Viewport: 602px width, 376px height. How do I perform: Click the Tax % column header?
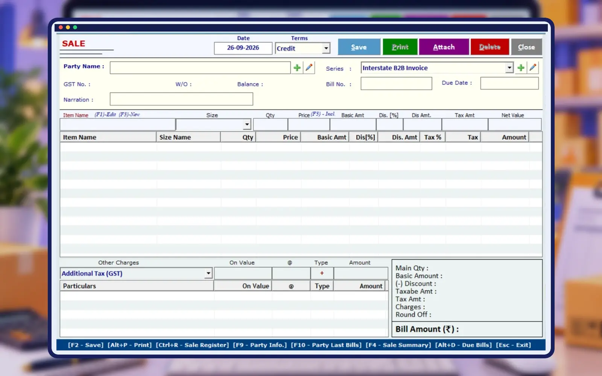[433, 137]
